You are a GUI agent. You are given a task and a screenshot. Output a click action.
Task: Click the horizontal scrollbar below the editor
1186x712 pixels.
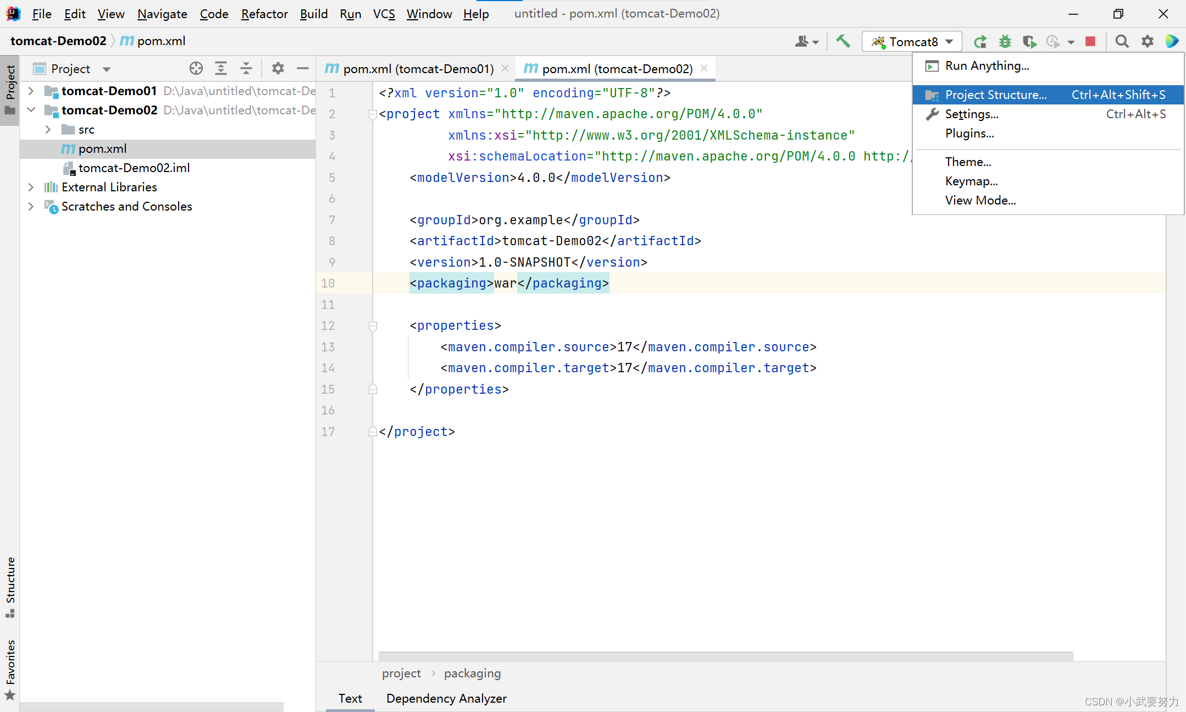[x=725, y=656]
